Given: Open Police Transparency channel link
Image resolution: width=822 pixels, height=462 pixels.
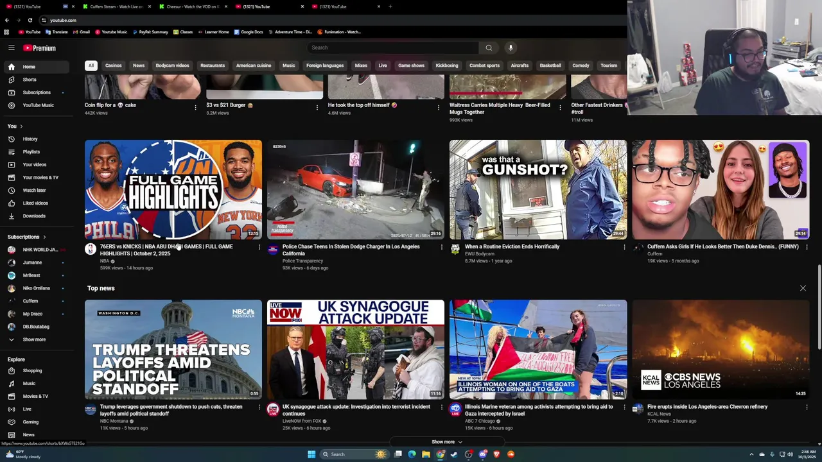Looking at the screenshot, I should pyautogui.click(x=302, y=261).
